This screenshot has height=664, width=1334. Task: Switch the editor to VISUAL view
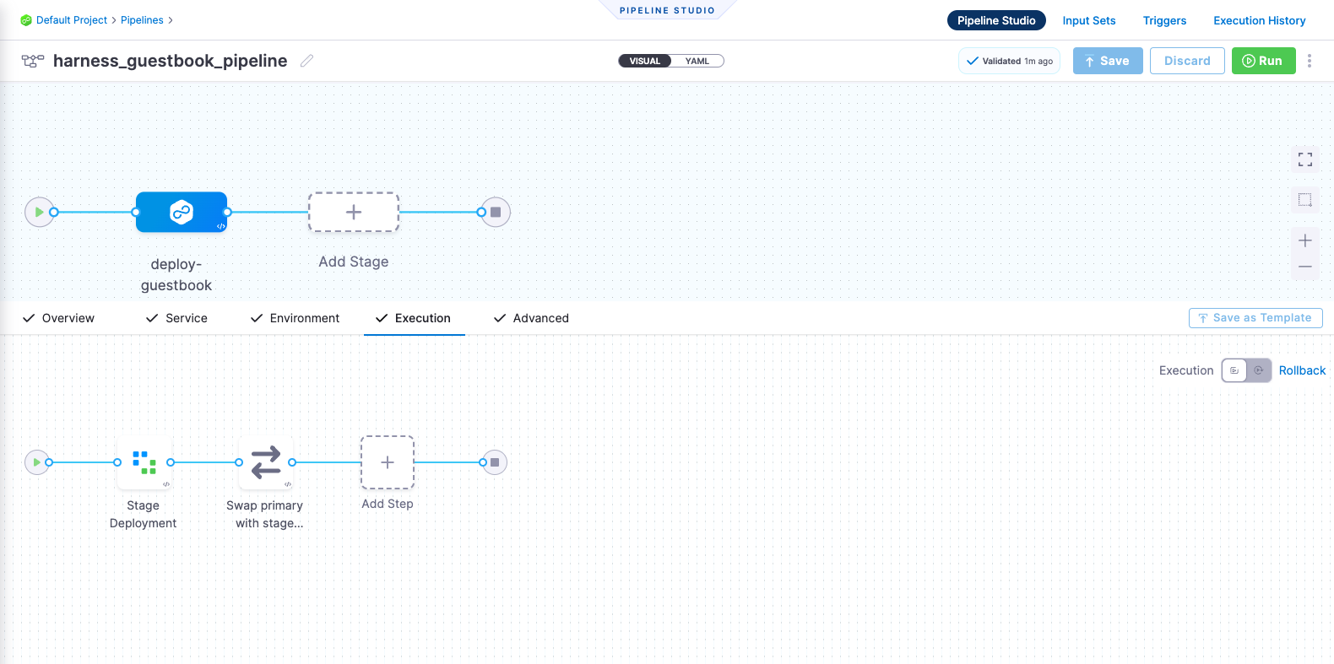tap(645, 61)
